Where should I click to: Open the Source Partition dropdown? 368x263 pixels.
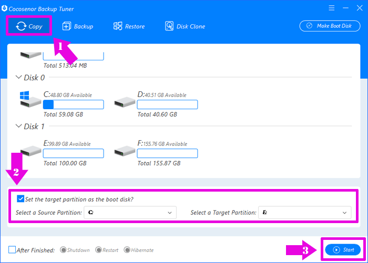[130, 213]
